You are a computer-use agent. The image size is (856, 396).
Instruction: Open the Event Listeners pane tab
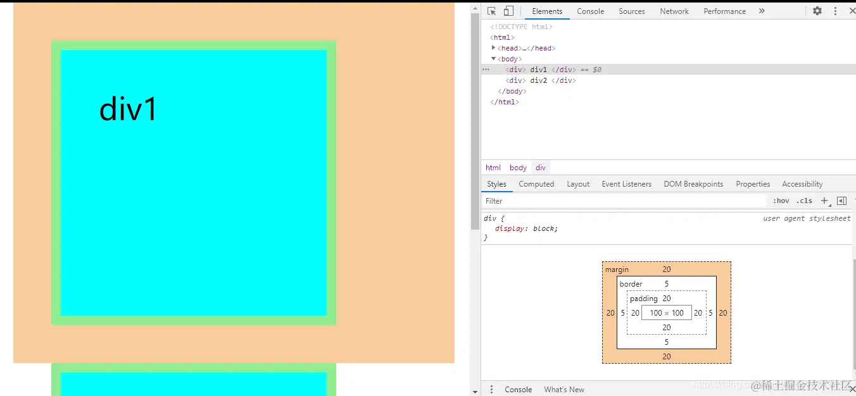click(626, 184)
